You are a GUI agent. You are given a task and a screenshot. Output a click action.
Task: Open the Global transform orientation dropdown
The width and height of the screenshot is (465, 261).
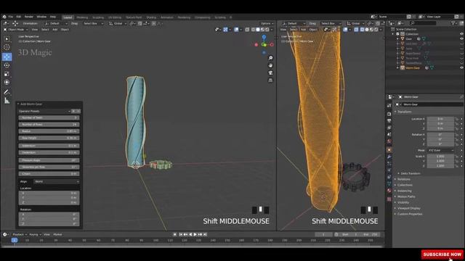tap(118, 23)
